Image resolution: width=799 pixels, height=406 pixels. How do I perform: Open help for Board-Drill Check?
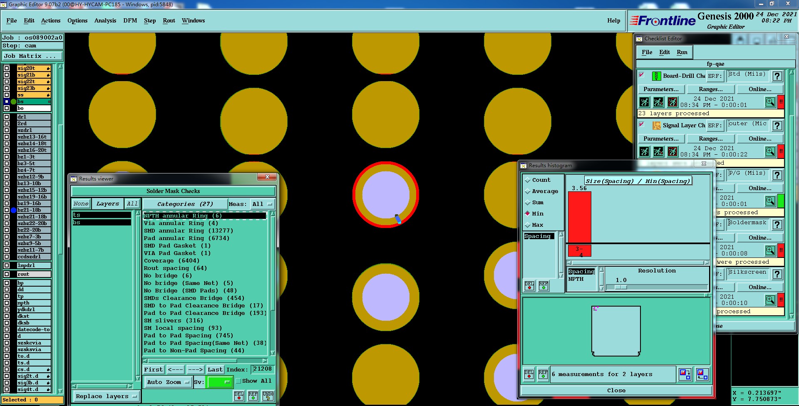(x=777, y=76)
